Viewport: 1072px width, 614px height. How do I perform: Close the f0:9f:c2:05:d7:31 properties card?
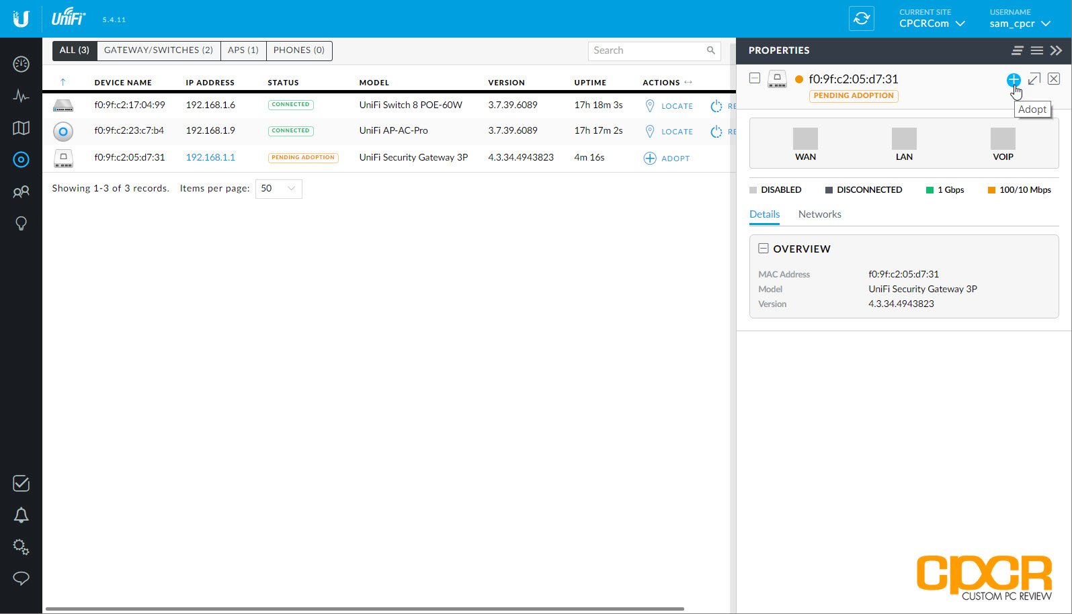point(1054,79)
